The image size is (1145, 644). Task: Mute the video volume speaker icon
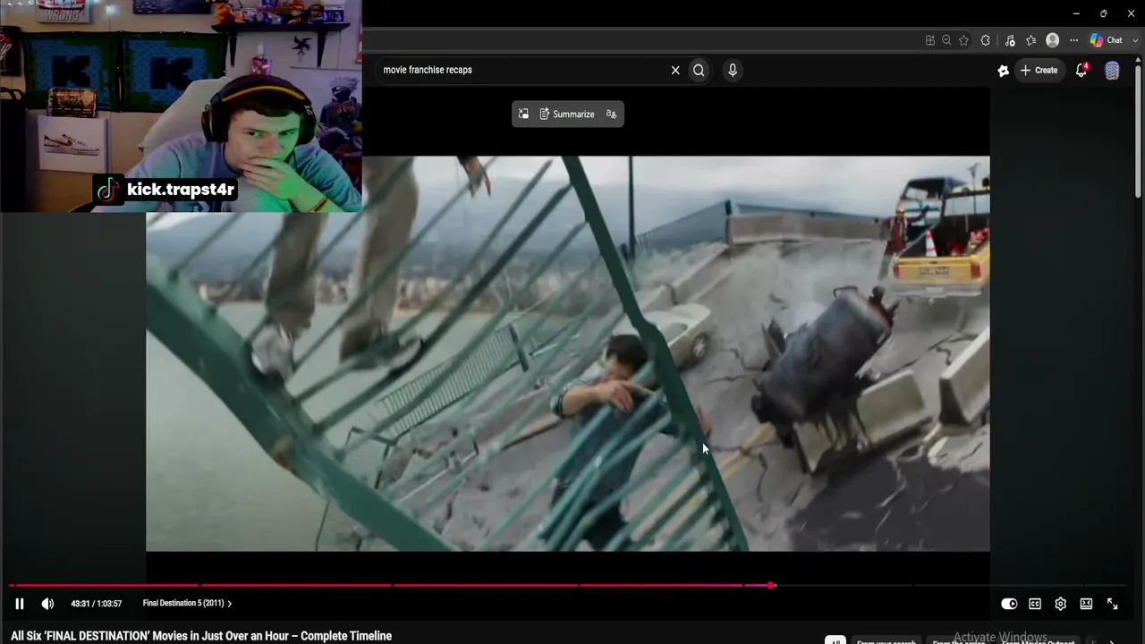tap(47, 604)
